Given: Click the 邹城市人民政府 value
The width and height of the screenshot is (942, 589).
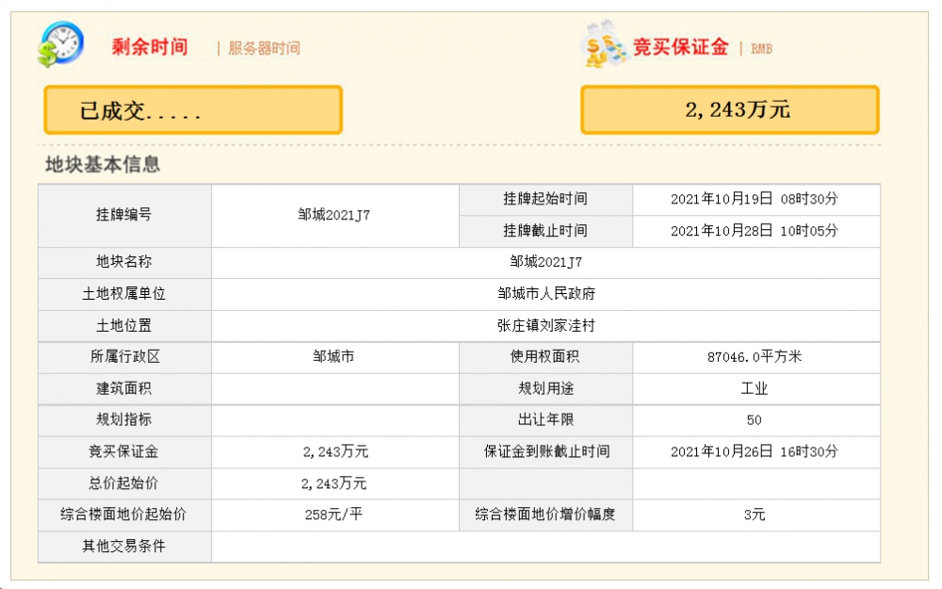Looking at the screenshot, I should [x=546, y=294].
